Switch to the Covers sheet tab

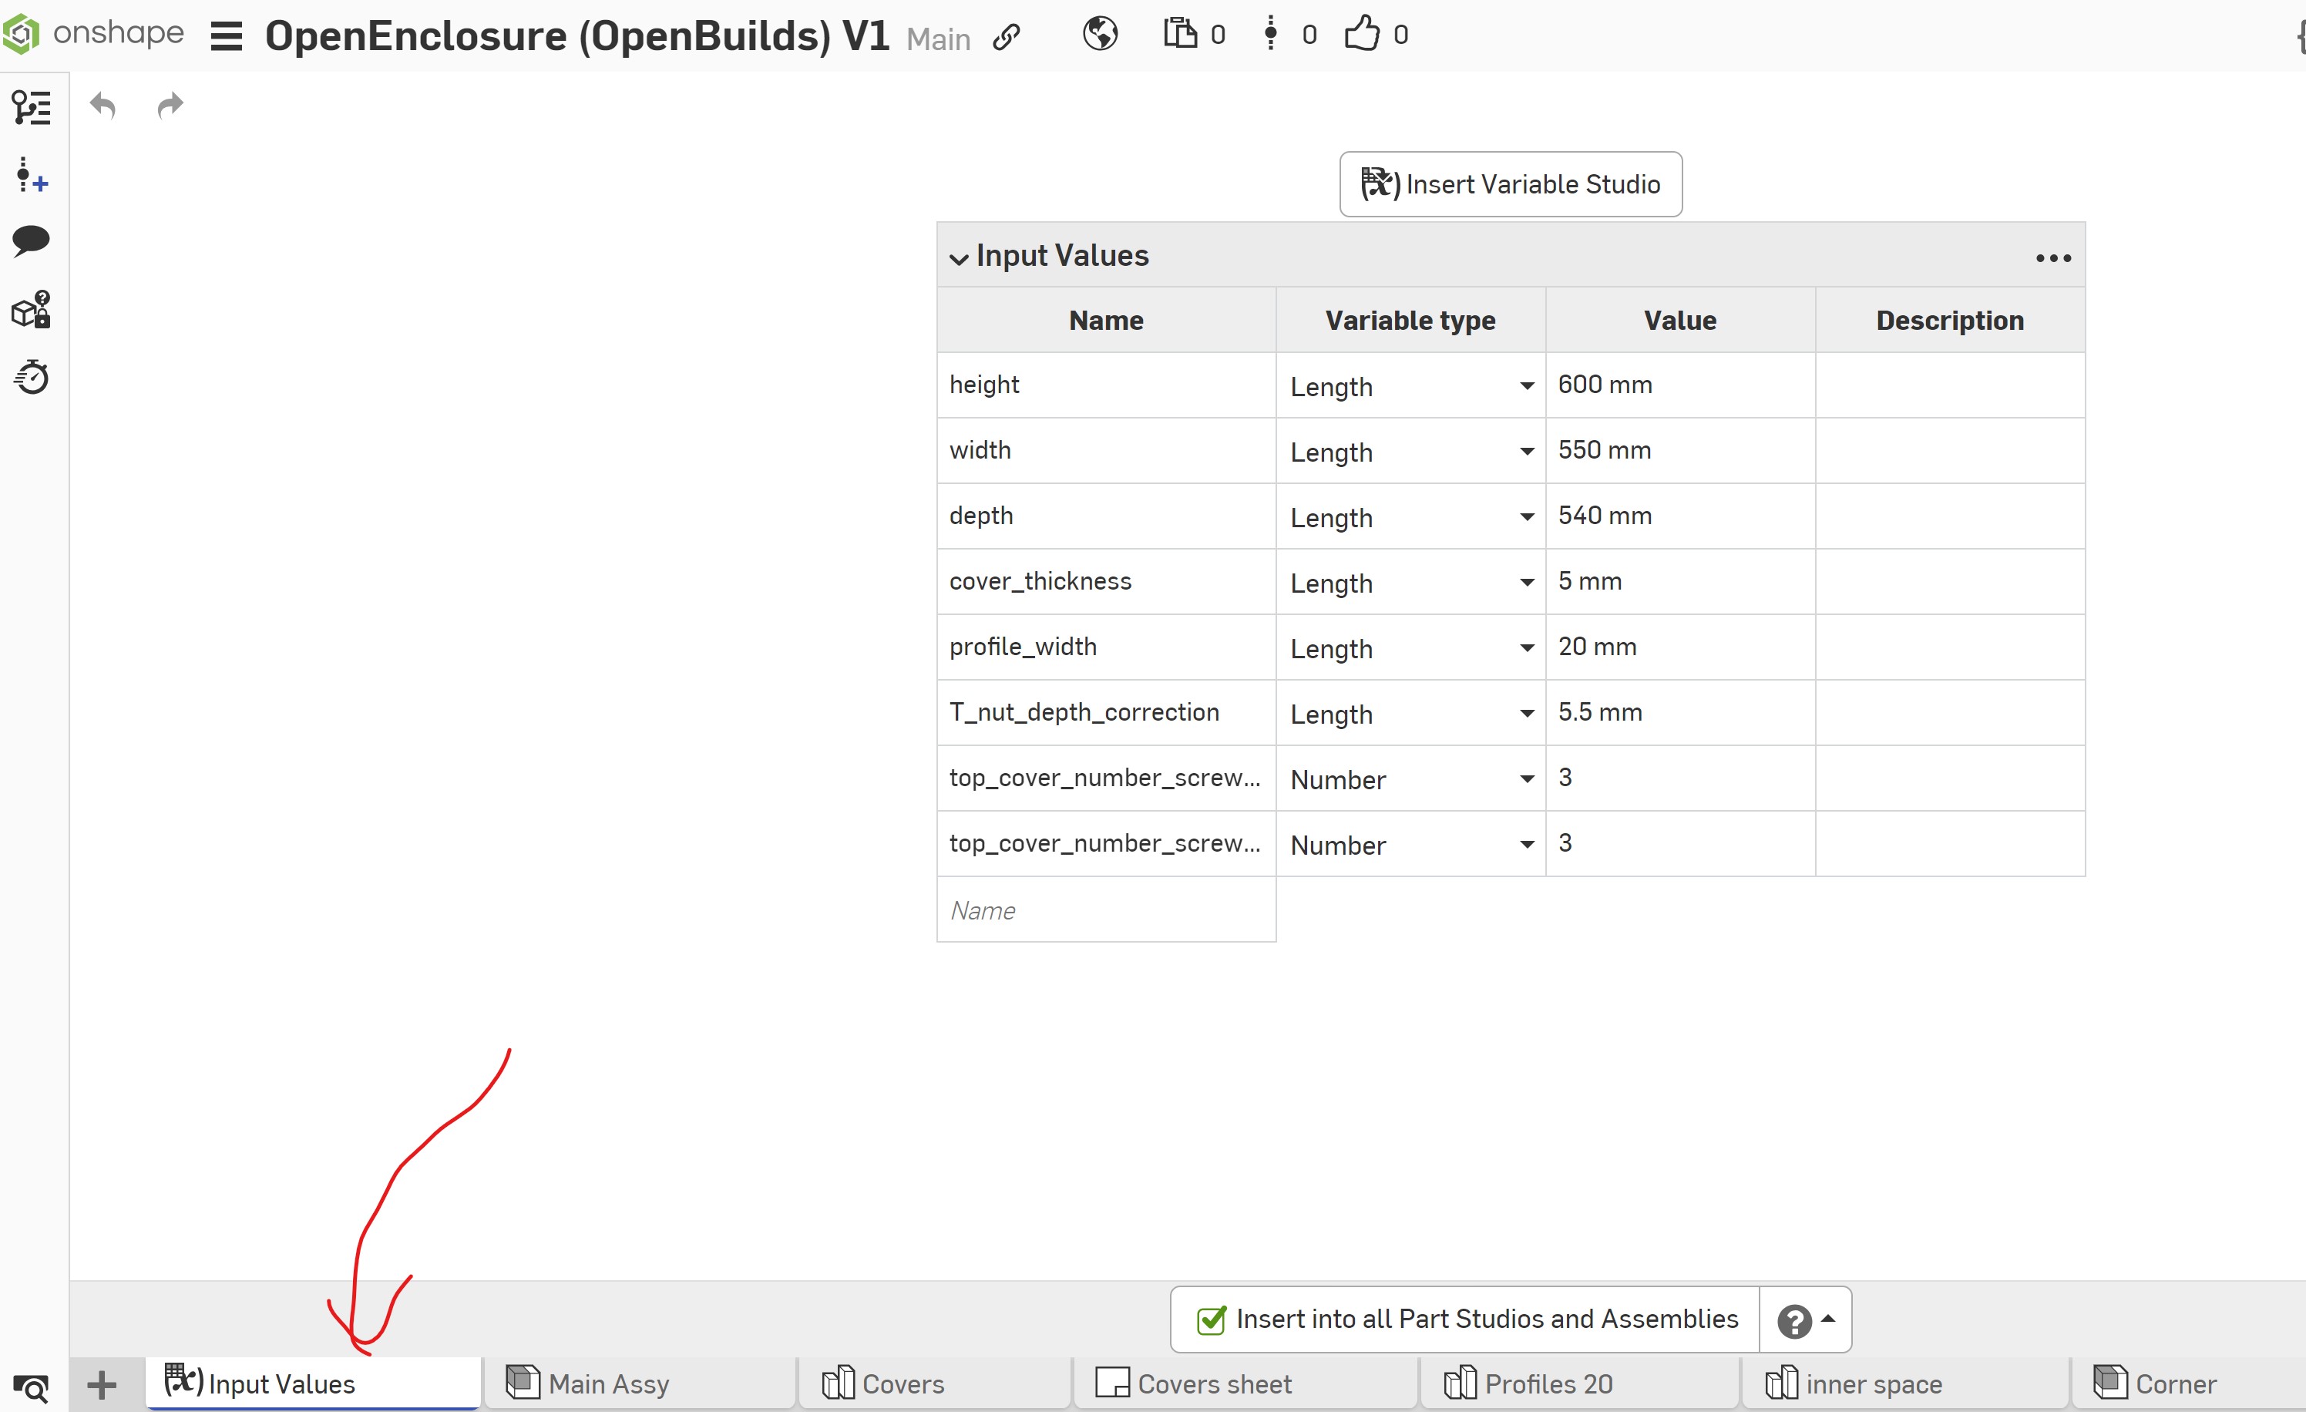1245,1384
